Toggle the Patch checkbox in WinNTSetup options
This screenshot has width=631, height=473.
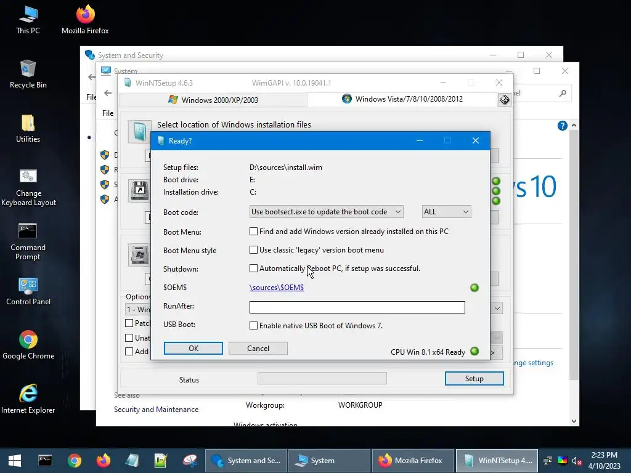(129, 323)
